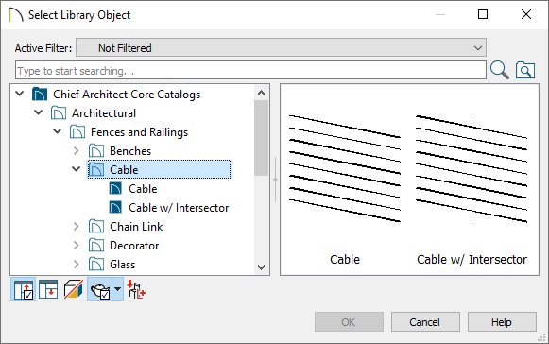Image resolution: width=549 pixels, height=344 pixels.
Task: Click the search text field
Action: pos(250,71)
